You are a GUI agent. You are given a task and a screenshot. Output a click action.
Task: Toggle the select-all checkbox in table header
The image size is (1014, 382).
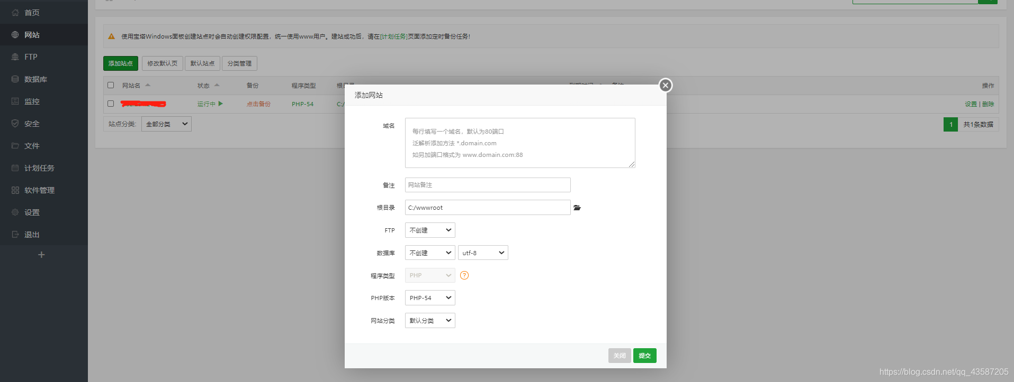coord(111,85)
